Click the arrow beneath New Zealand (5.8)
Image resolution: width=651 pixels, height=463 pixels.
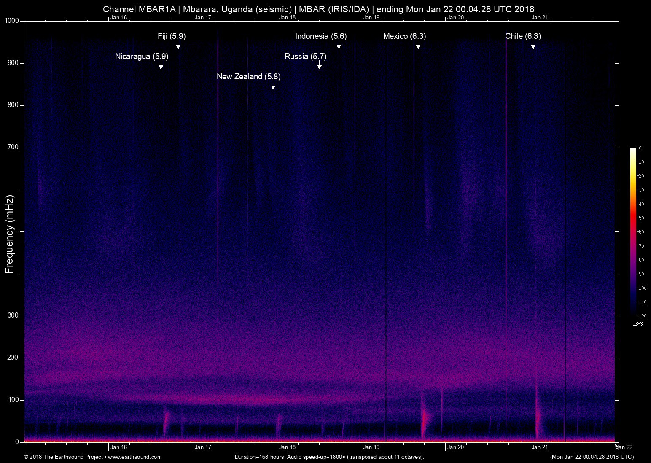coord(273,86)
